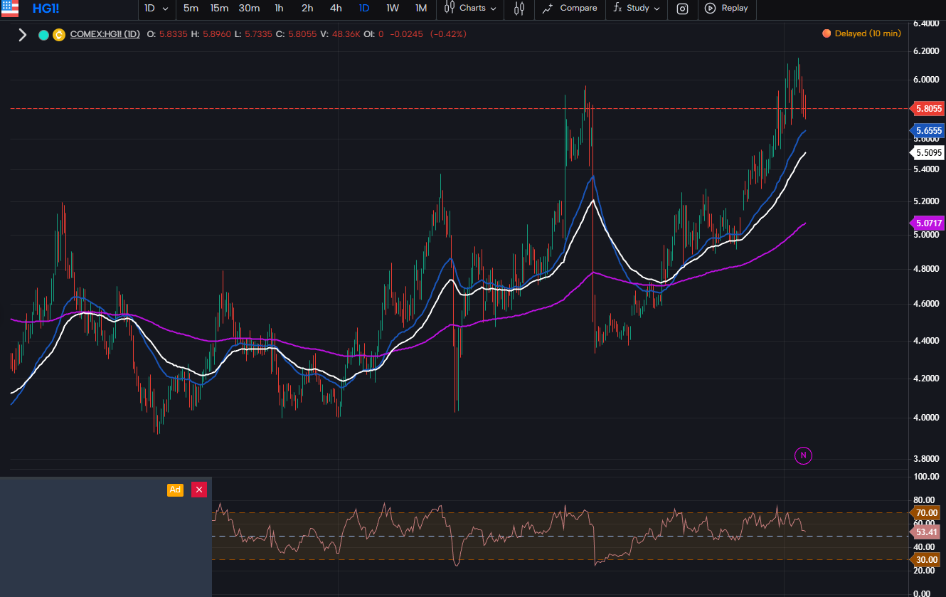Start chart Replay mode
The width and height of the screenshot is (946, 597).
pos(726,9)
